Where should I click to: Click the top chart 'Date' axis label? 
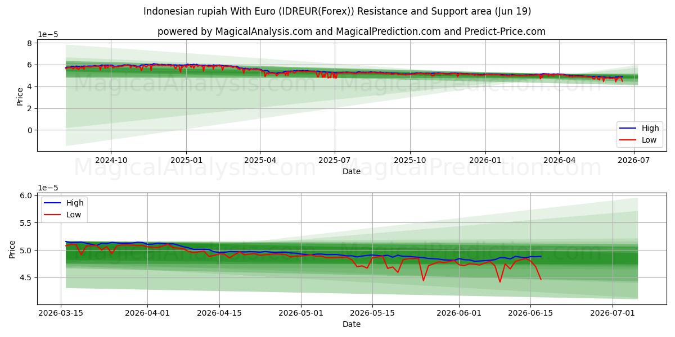tap(352, 171)
